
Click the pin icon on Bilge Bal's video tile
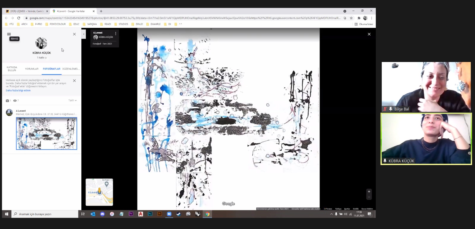click(x=391, y=109)
